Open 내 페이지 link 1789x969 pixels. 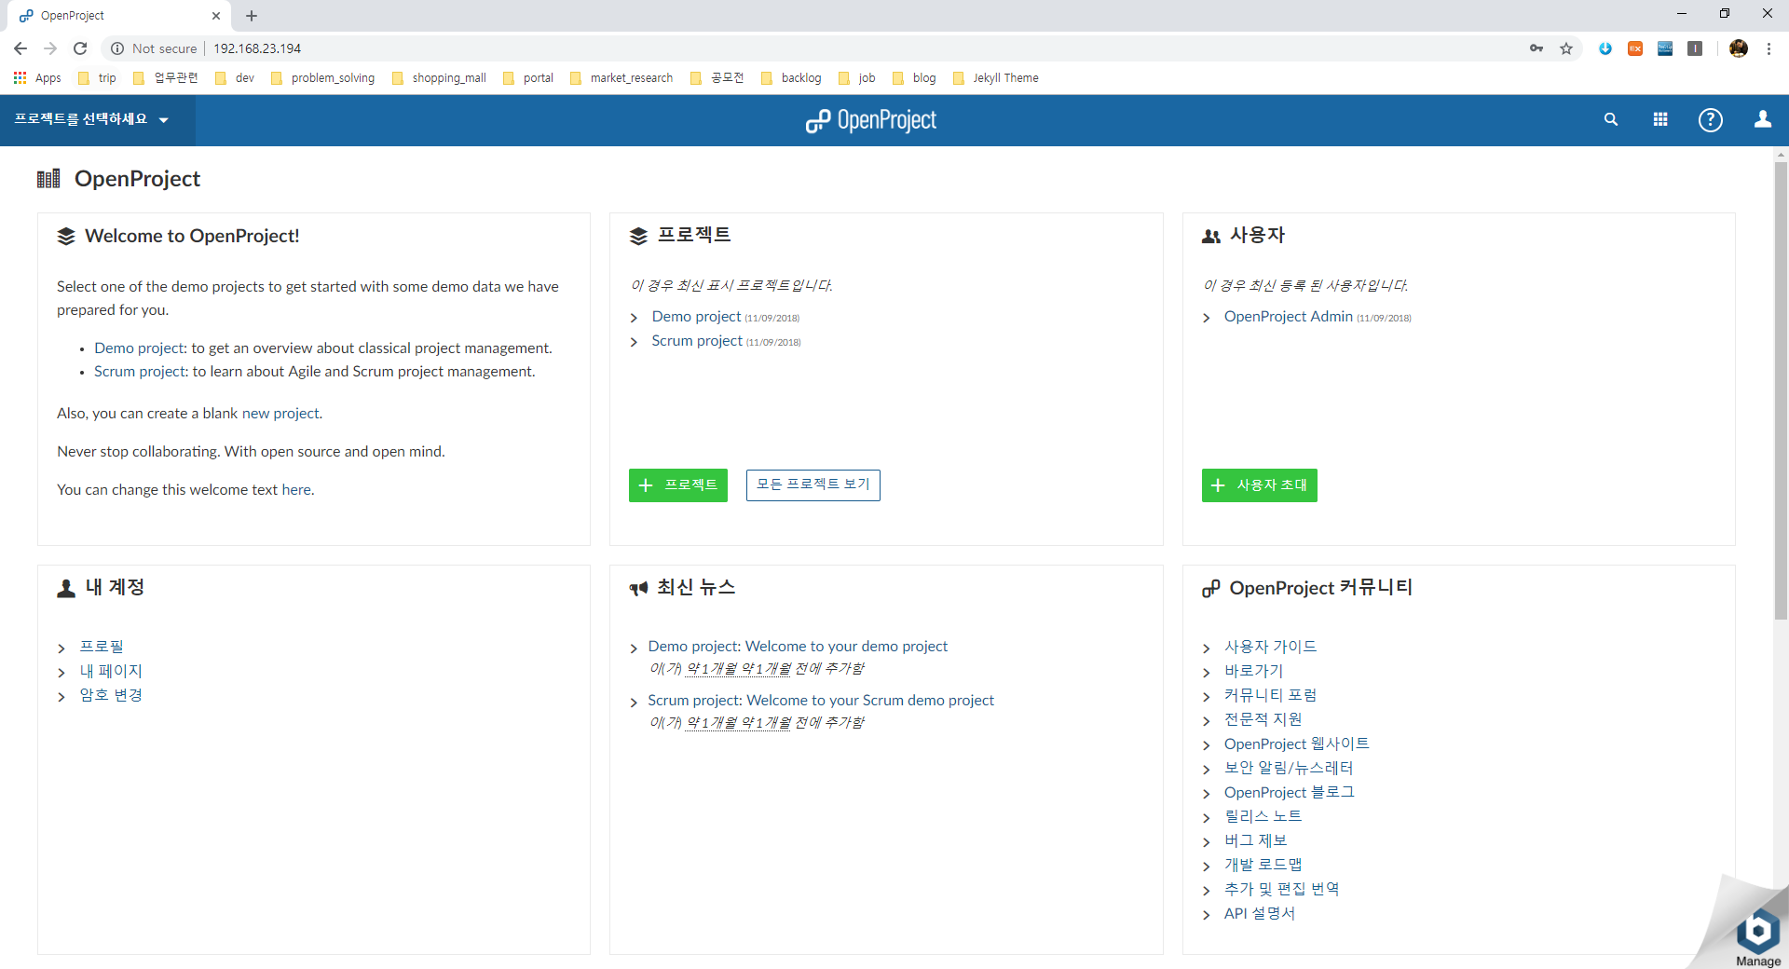(111, 671)
